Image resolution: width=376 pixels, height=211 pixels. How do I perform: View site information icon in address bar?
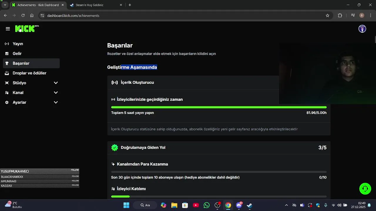[x=42, y=16]
